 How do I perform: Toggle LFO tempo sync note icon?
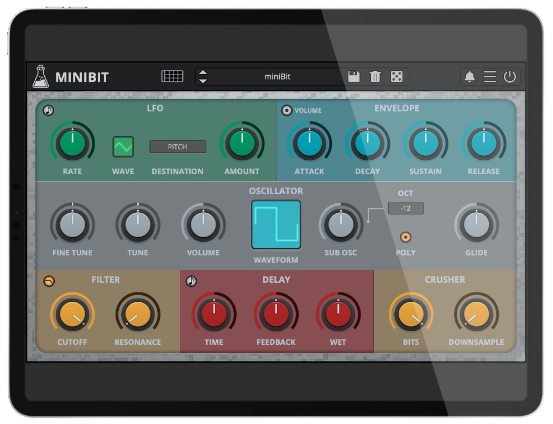pos(49,110)
